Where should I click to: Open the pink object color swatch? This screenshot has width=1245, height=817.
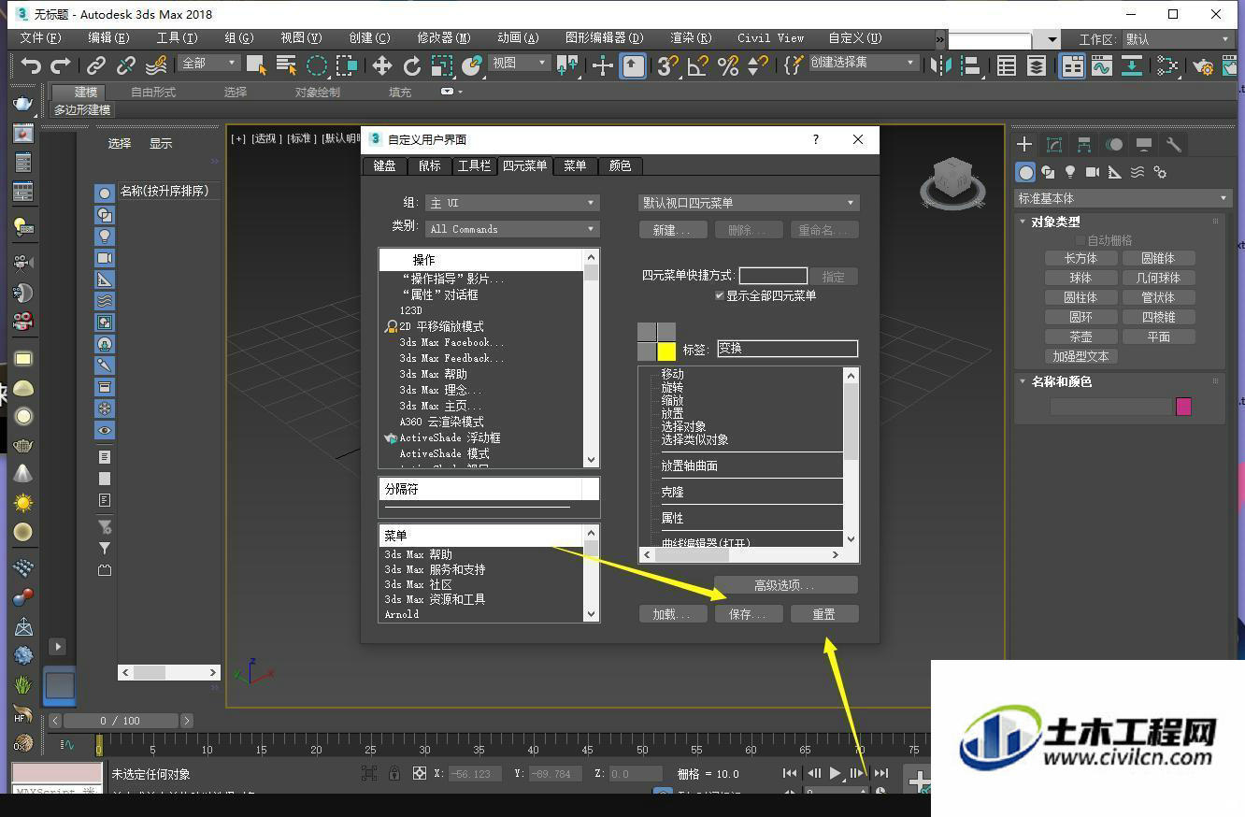(1183, 407)
